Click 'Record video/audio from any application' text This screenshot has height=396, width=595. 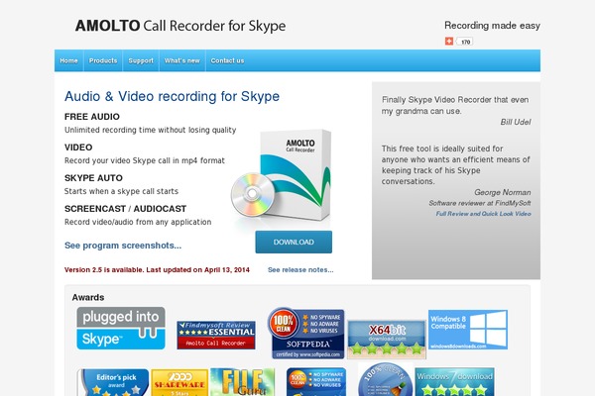click(138, 222)
